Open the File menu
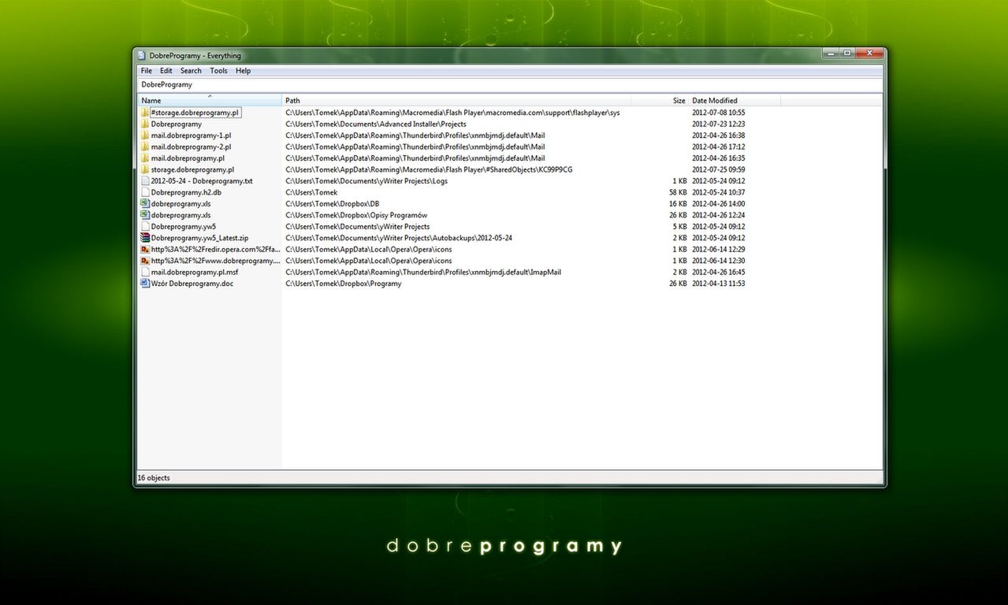The width and height of the screenshot is (1008, 605). click(147, 71)
